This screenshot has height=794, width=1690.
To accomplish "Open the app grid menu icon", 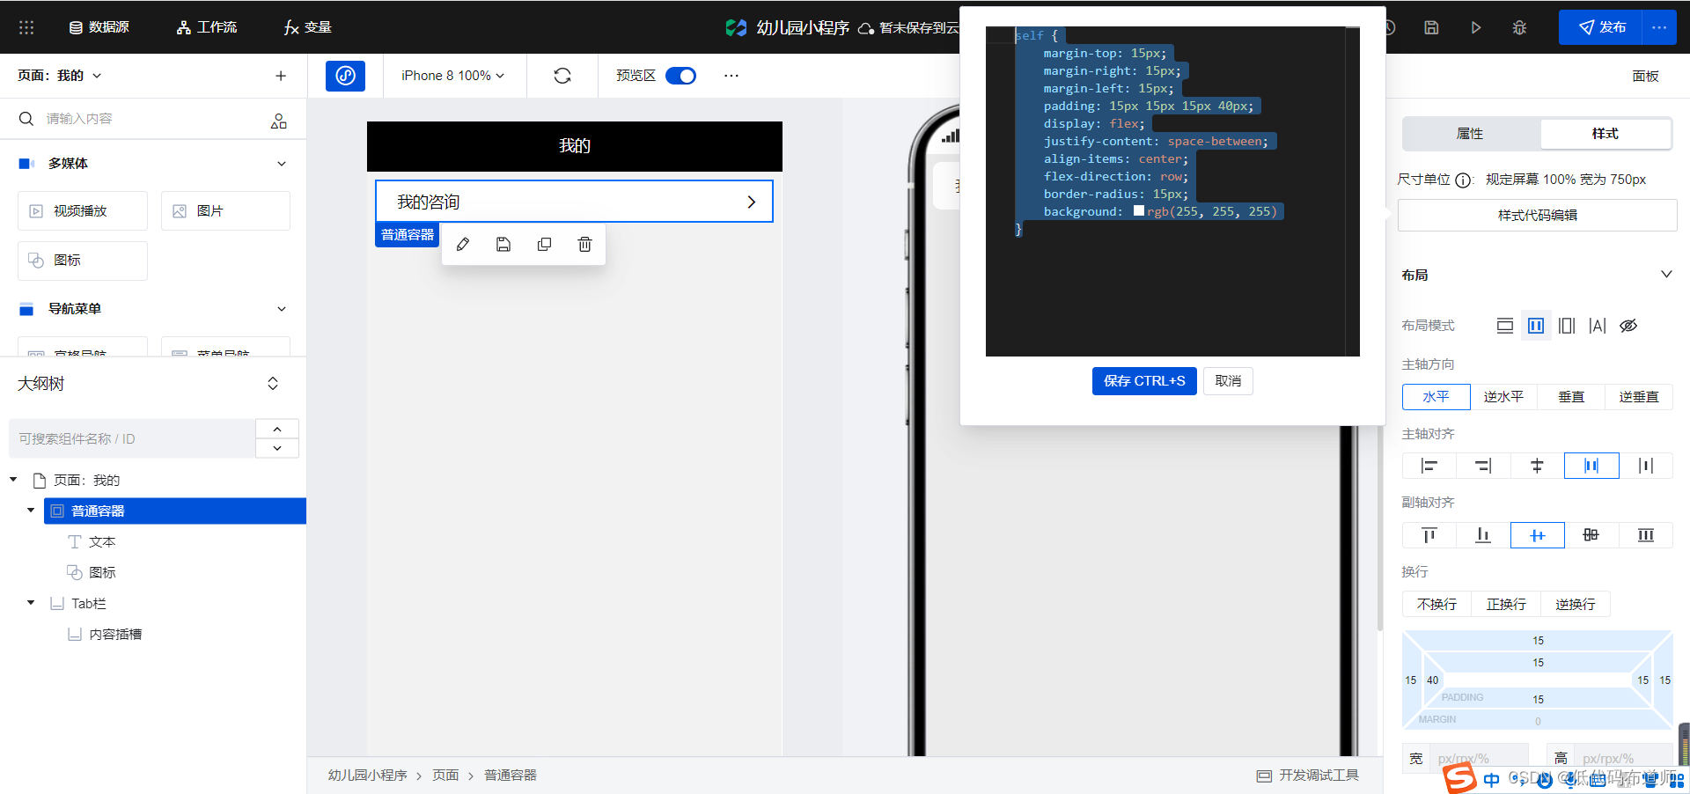I will (26, 27).
